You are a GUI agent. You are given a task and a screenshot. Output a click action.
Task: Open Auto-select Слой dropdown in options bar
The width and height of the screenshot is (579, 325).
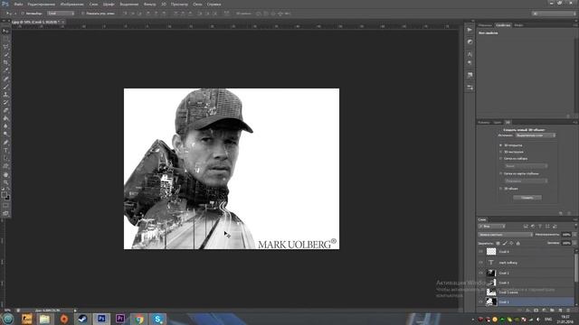61,14
